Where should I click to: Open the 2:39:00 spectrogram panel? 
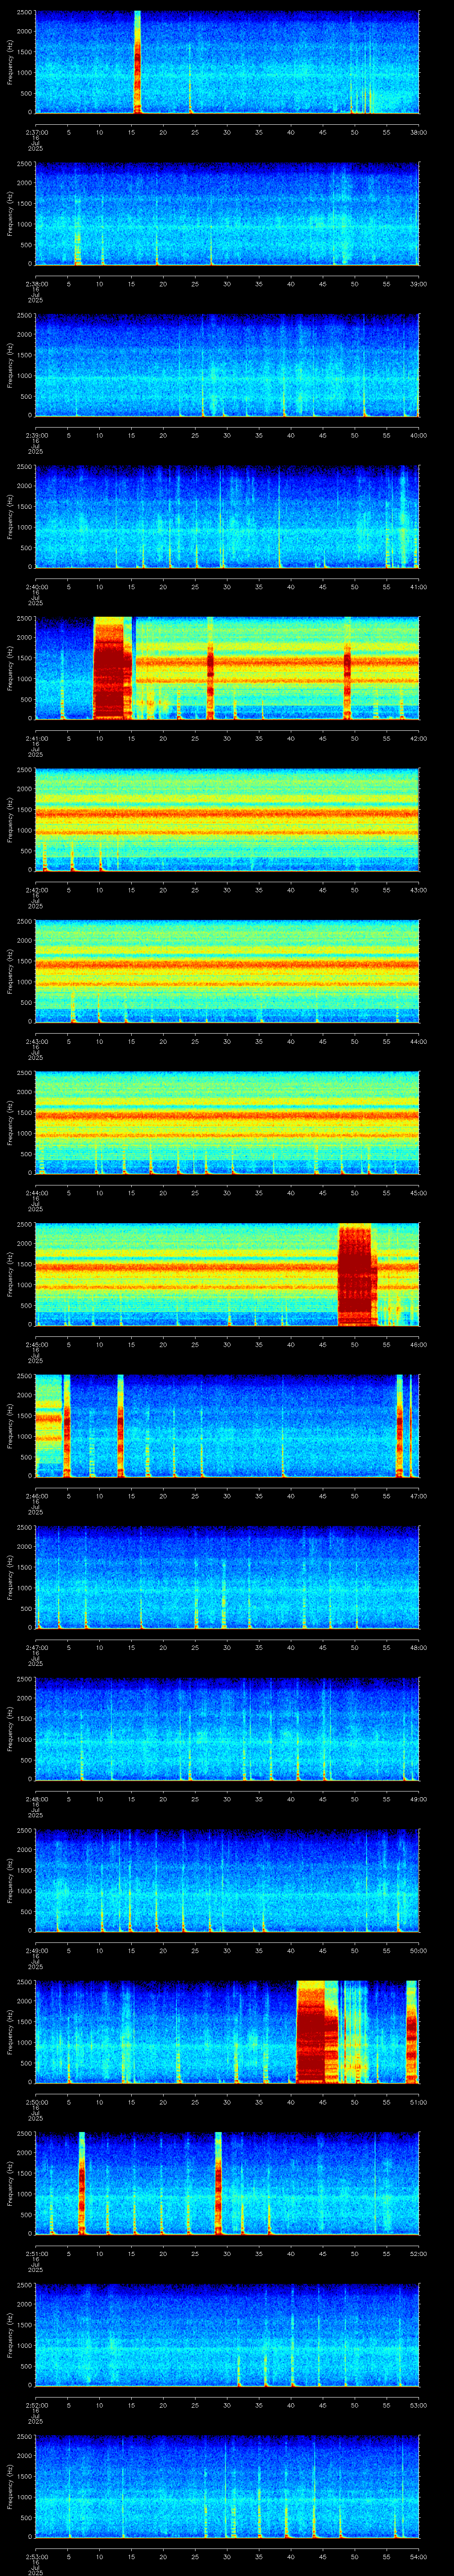(227, 365)
